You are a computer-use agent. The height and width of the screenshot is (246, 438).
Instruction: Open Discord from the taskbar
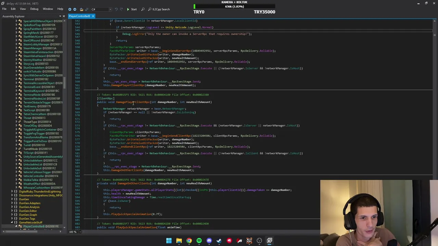tap(209, 241)
